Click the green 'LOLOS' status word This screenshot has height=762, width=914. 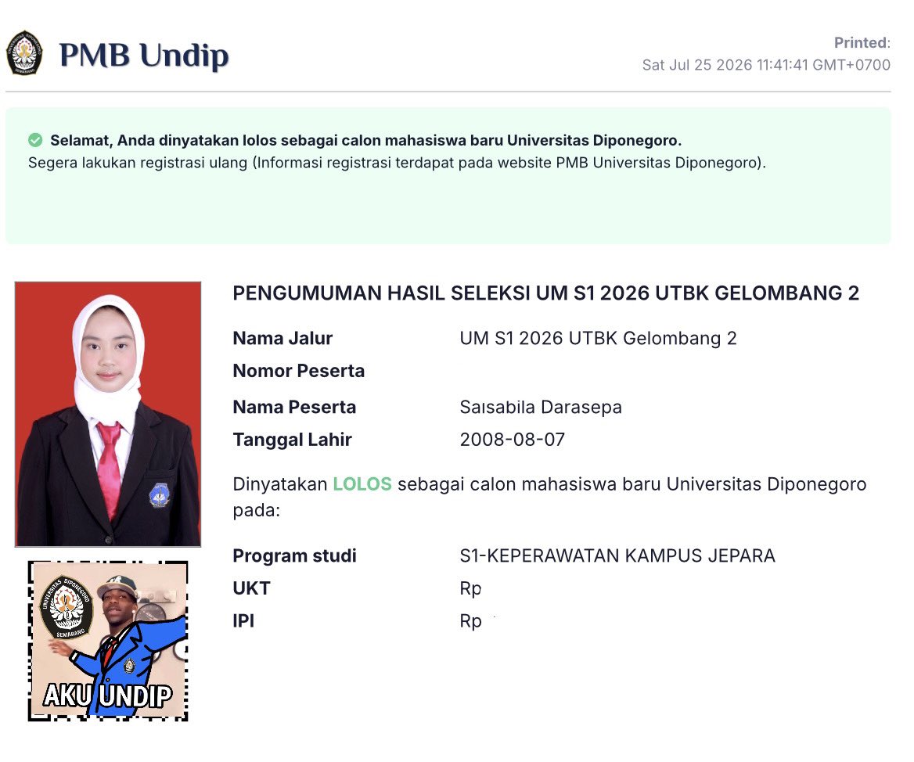point(362,484)
